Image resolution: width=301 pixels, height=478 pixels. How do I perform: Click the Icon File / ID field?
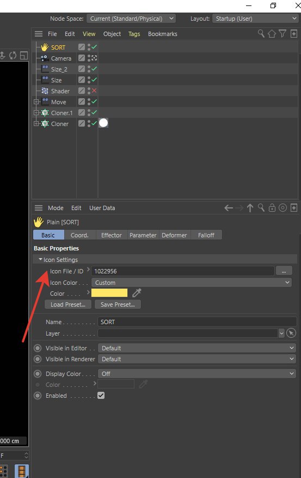click(182, 271)
